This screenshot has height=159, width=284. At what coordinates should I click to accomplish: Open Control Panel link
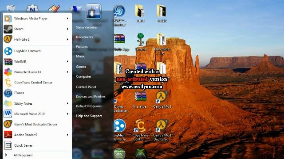(x=86, y=87)
